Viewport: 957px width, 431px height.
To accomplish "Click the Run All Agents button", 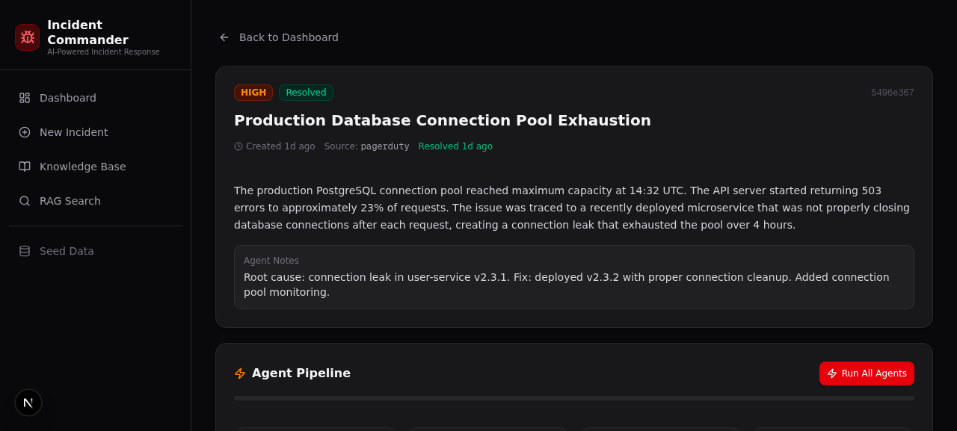I will click(867, 373).
